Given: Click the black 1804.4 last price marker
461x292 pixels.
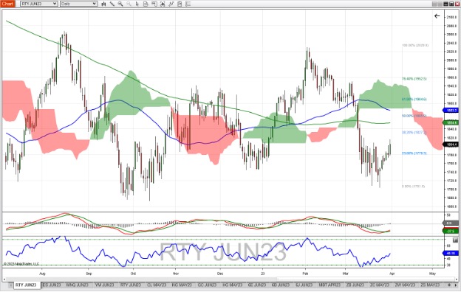Looking at the screenshot, I should (x=450, y=145).
